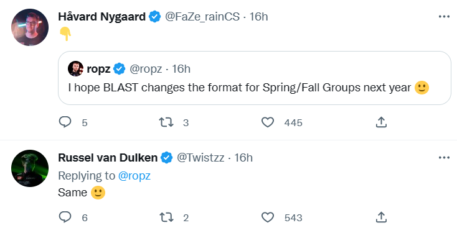Open the @Twistzz handle
The height and width of the screenshot is (233, 457).
click(x=200, y=158)
